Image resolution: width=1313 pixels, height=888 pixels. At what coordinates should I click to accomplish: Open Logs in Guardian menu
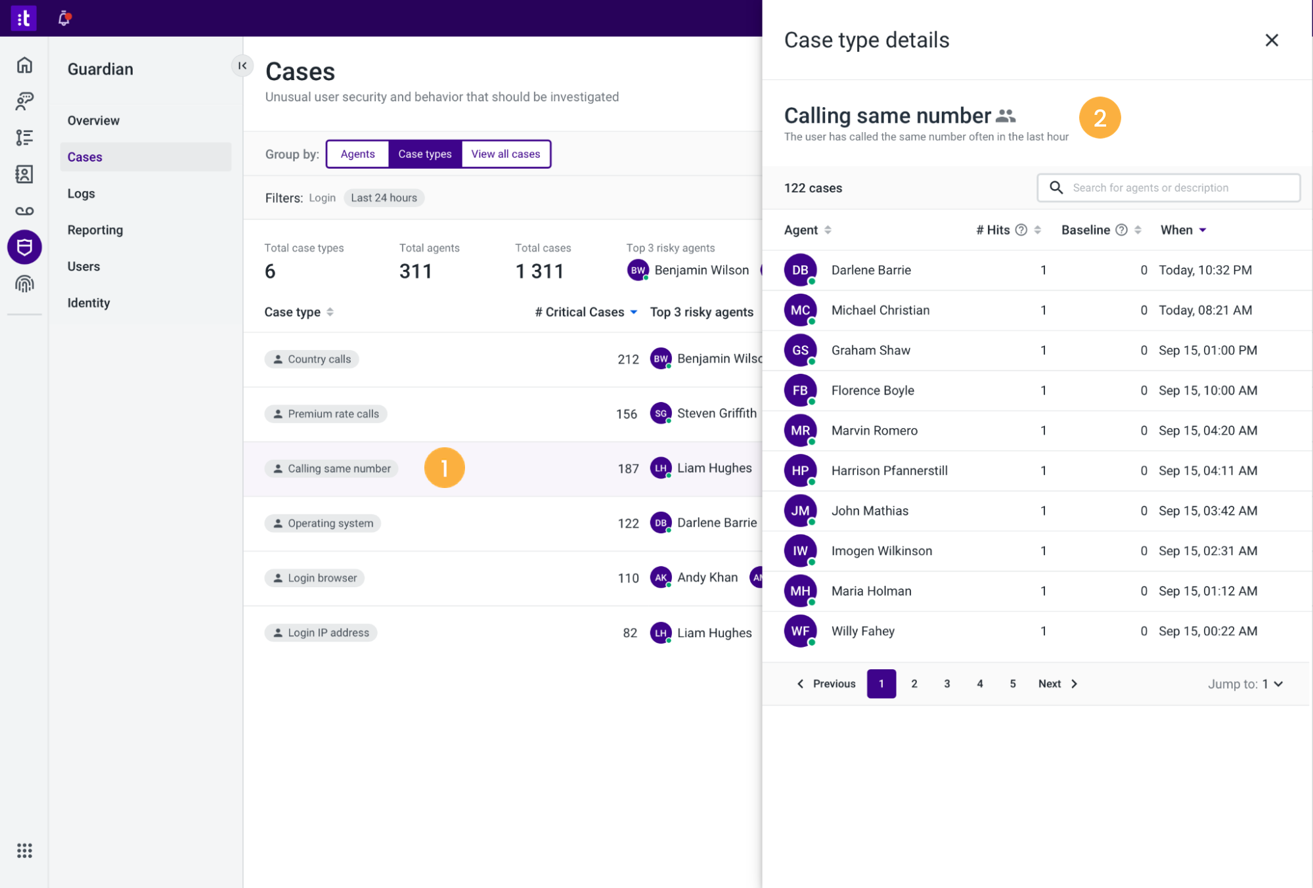[x=81, y=193]
